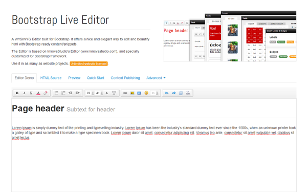Screen dimensions: 307x192
Task: Click the Bootstrap Live Editor title
Action: (60, 20)
